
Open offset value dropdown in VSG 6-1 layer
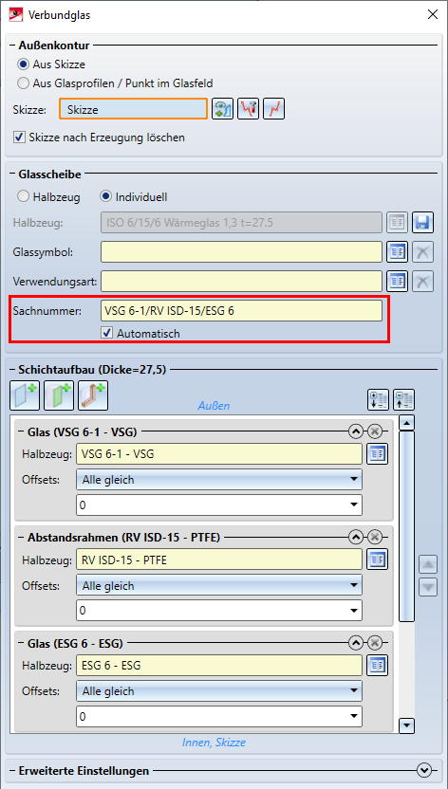click(x=219, y=505)
